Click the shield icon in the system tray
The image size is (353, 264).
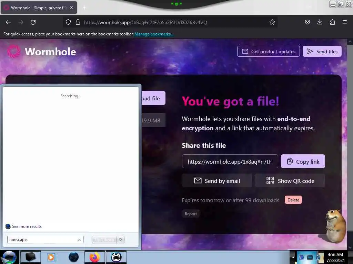[x=301, y=257]
